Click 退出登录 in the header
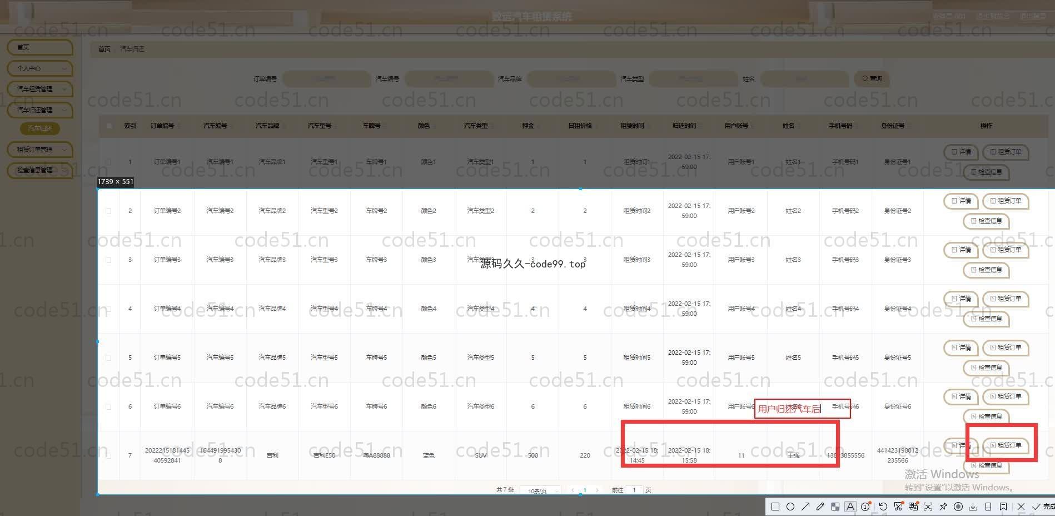The image size is (1055, 516). [1033, 17]
